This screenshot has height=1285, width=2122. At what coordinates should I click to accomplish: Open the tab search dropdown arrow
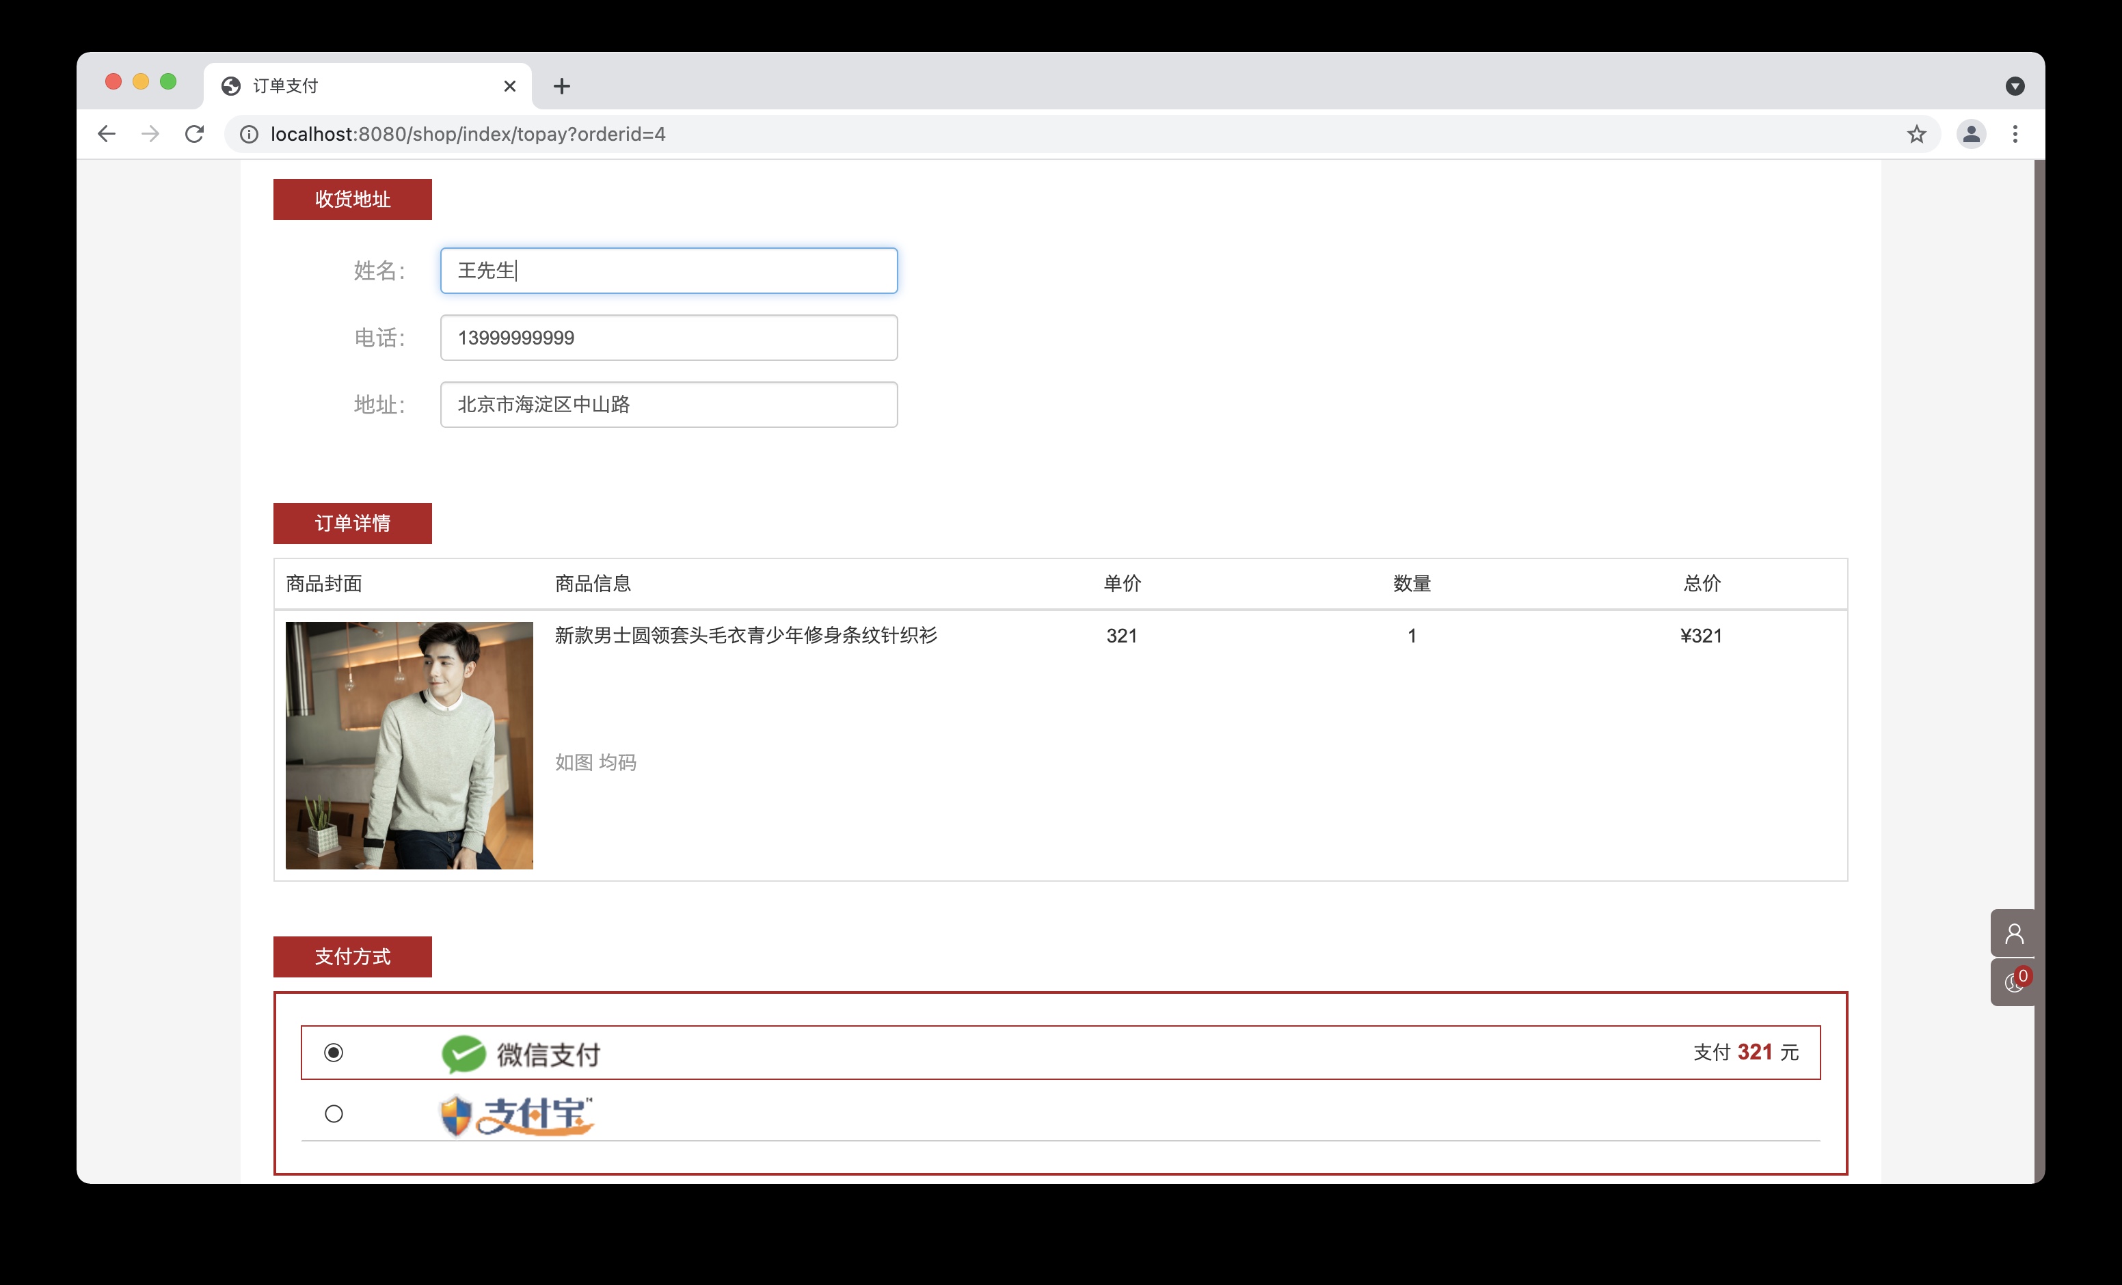[x=2015, y=86]
